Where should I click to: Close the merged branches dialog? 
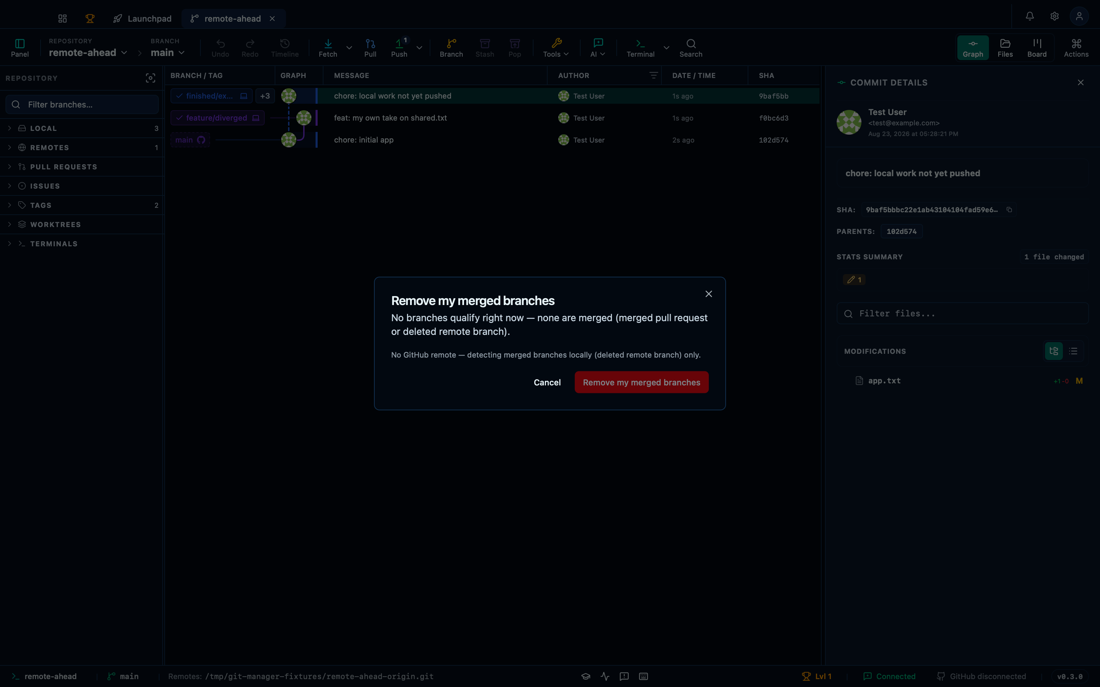pyautogui.click(x=708, y=294)
